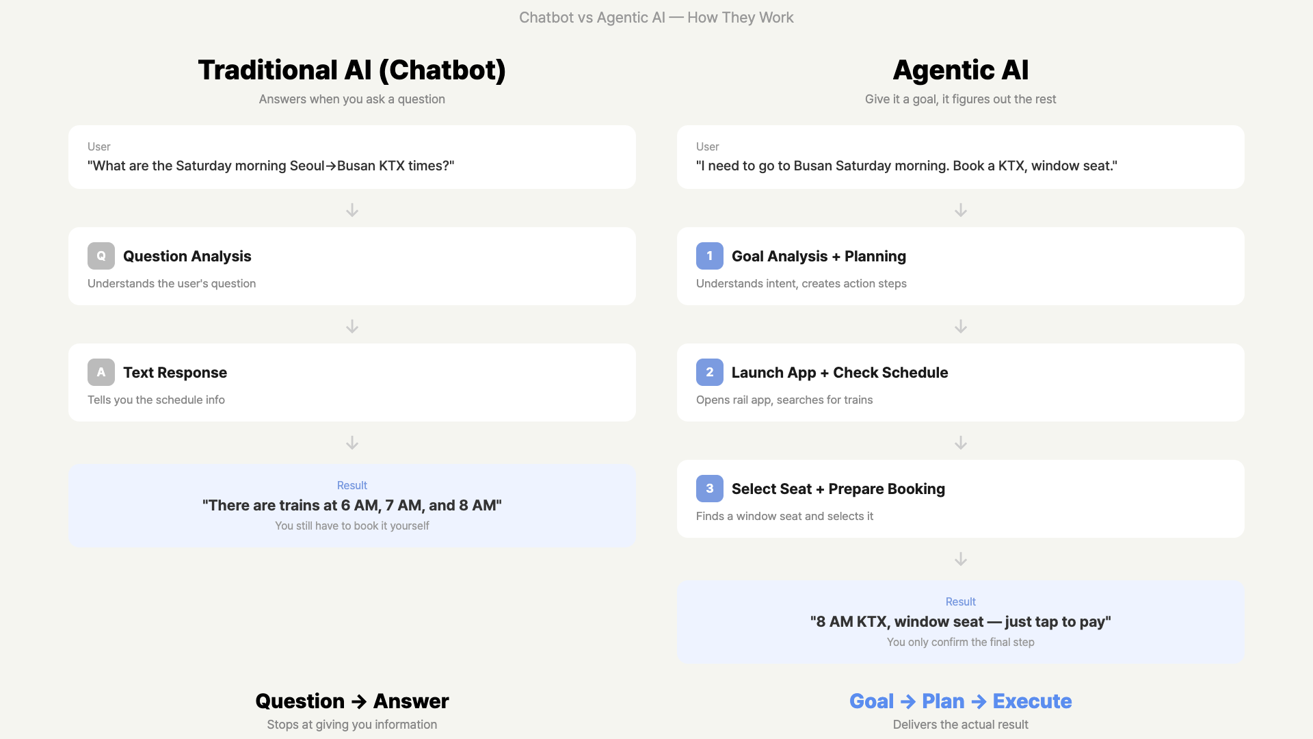
Task: Click the down arrow above the agentic Result box
Action: [x=961, y=559]
